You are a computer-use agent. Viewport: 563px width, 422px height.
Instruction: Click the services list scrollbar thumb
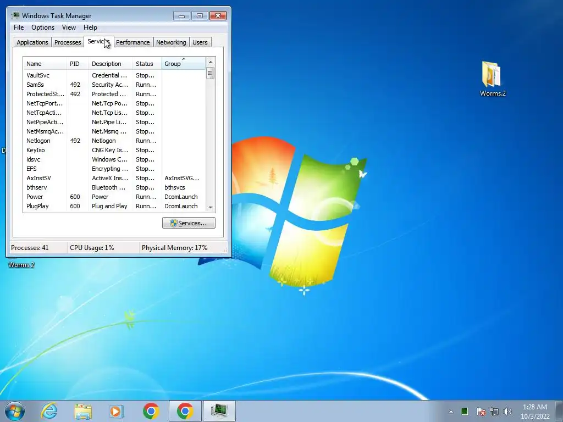pos(211,73)
